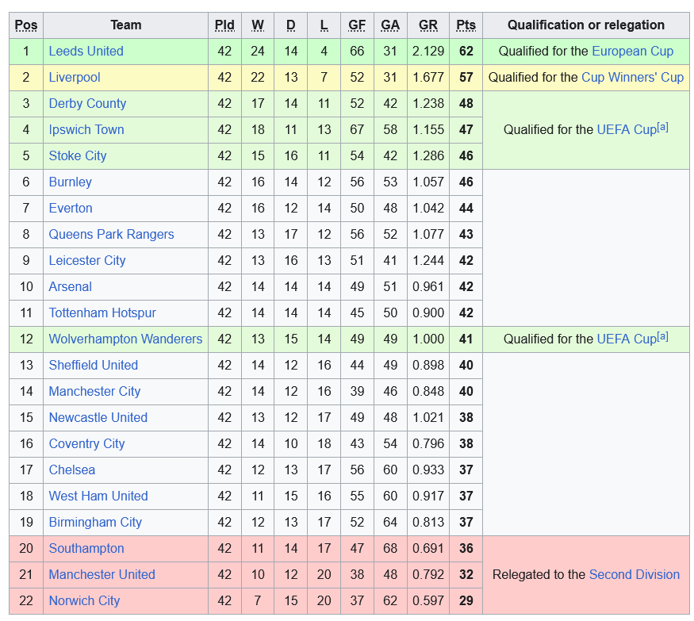Select the West Ham United link
694x621 pixels.
pyautogui.click(x=98, y=496)
